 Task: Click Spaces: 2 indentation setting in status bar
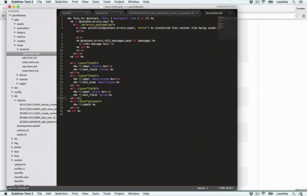(x=203, y=188)
